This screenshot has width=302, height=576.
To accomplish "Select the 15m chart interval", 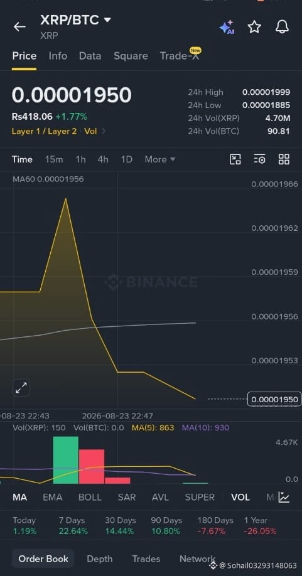I will point(54,159).
